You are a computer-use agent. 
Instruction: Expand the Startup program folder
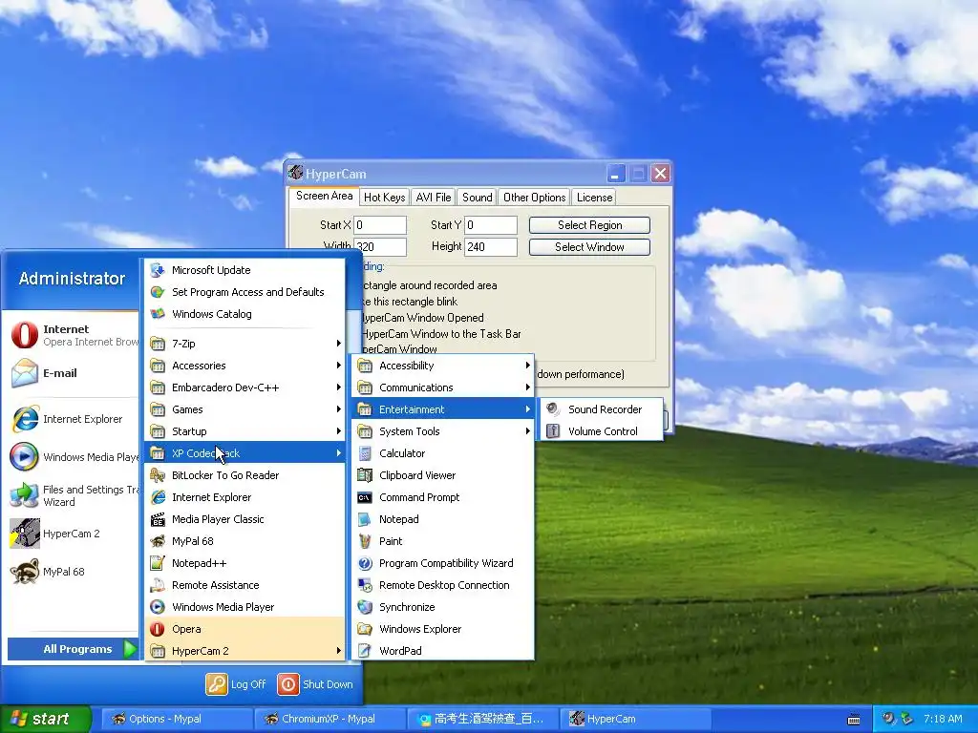[x=245, y=431]
